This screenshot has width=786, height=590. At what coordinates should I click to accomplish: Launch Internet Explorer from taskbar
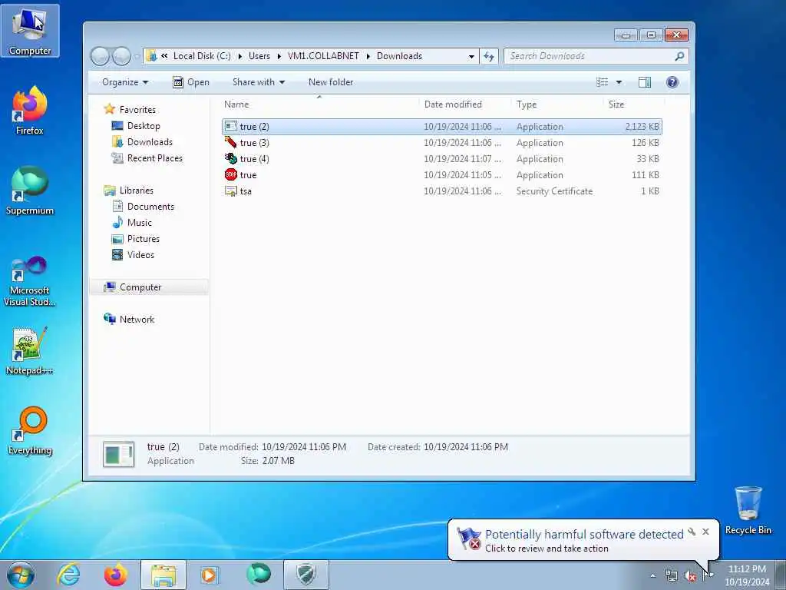[x=68, y=575]
